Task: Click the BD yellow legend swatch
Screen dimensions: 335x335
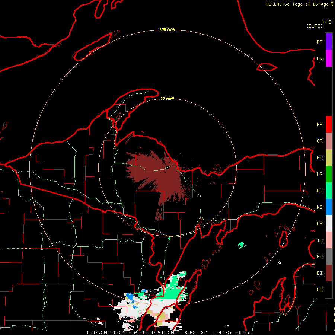Action: pos(329,158)
